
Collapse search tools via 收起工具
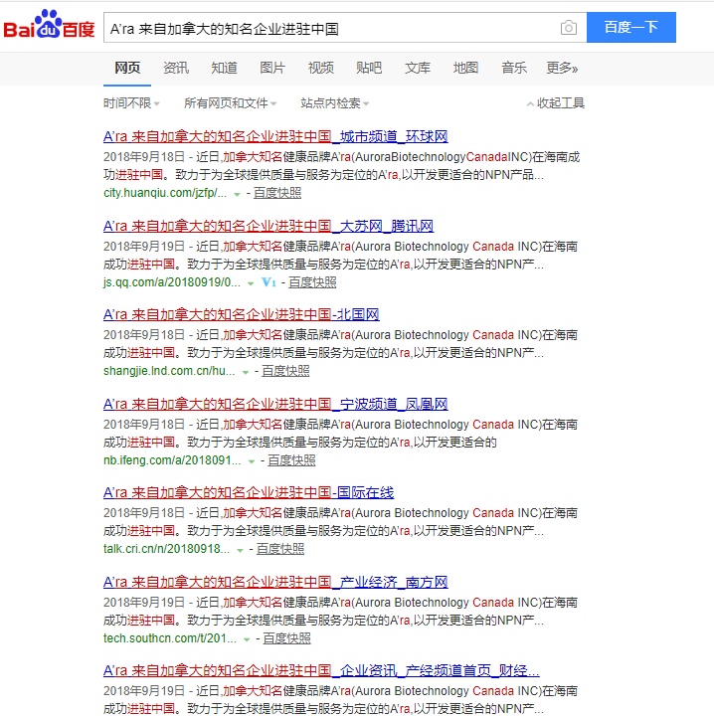click(556, 103)
